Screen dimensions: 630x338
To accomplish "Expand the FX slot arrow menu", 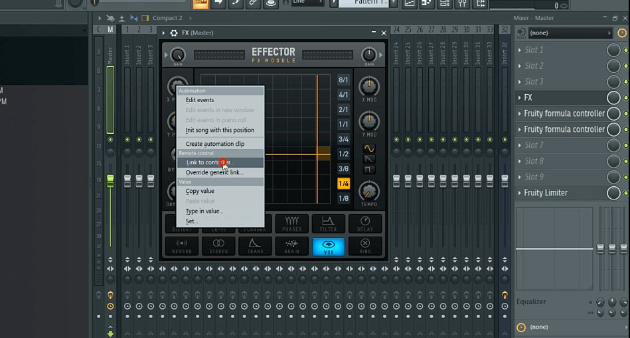I will click(520, 98).
